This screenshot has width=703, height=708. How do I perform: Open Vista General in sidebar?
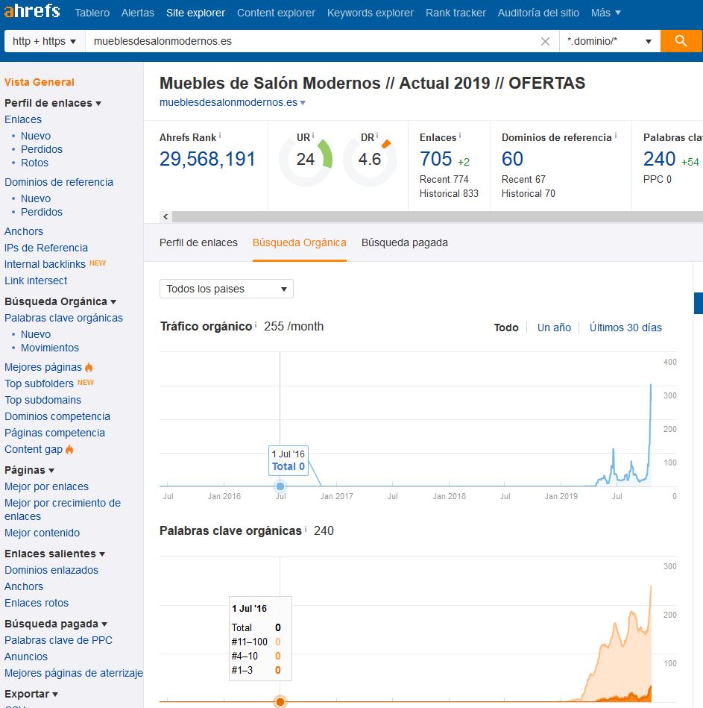click(40, 82)
